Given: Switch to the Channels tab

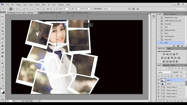Looking at the screenshot, I should point(166,65).
